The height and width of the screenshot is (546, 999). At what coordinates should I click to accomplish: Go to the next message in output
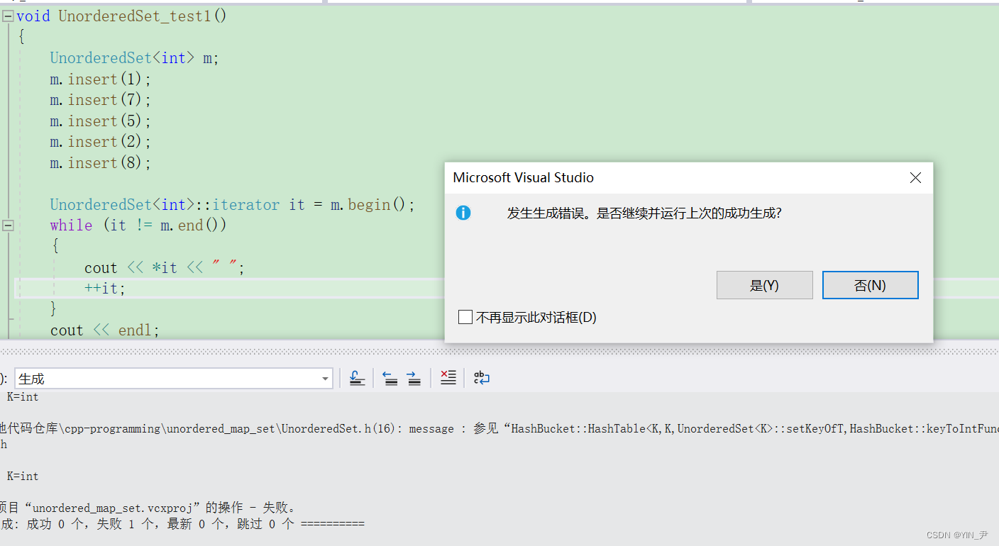tap(414, 379)
